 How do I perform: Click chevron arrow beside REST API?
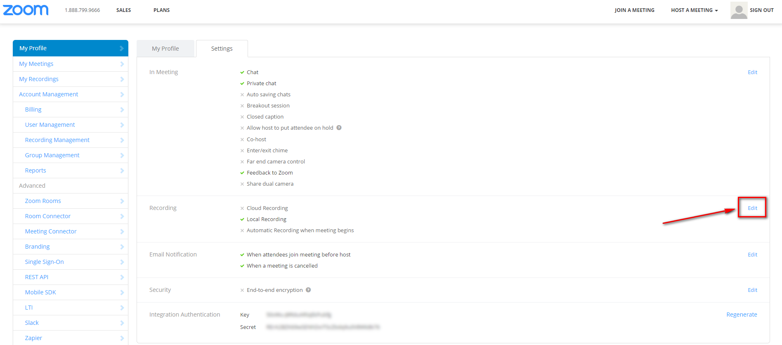coord(122,277)
